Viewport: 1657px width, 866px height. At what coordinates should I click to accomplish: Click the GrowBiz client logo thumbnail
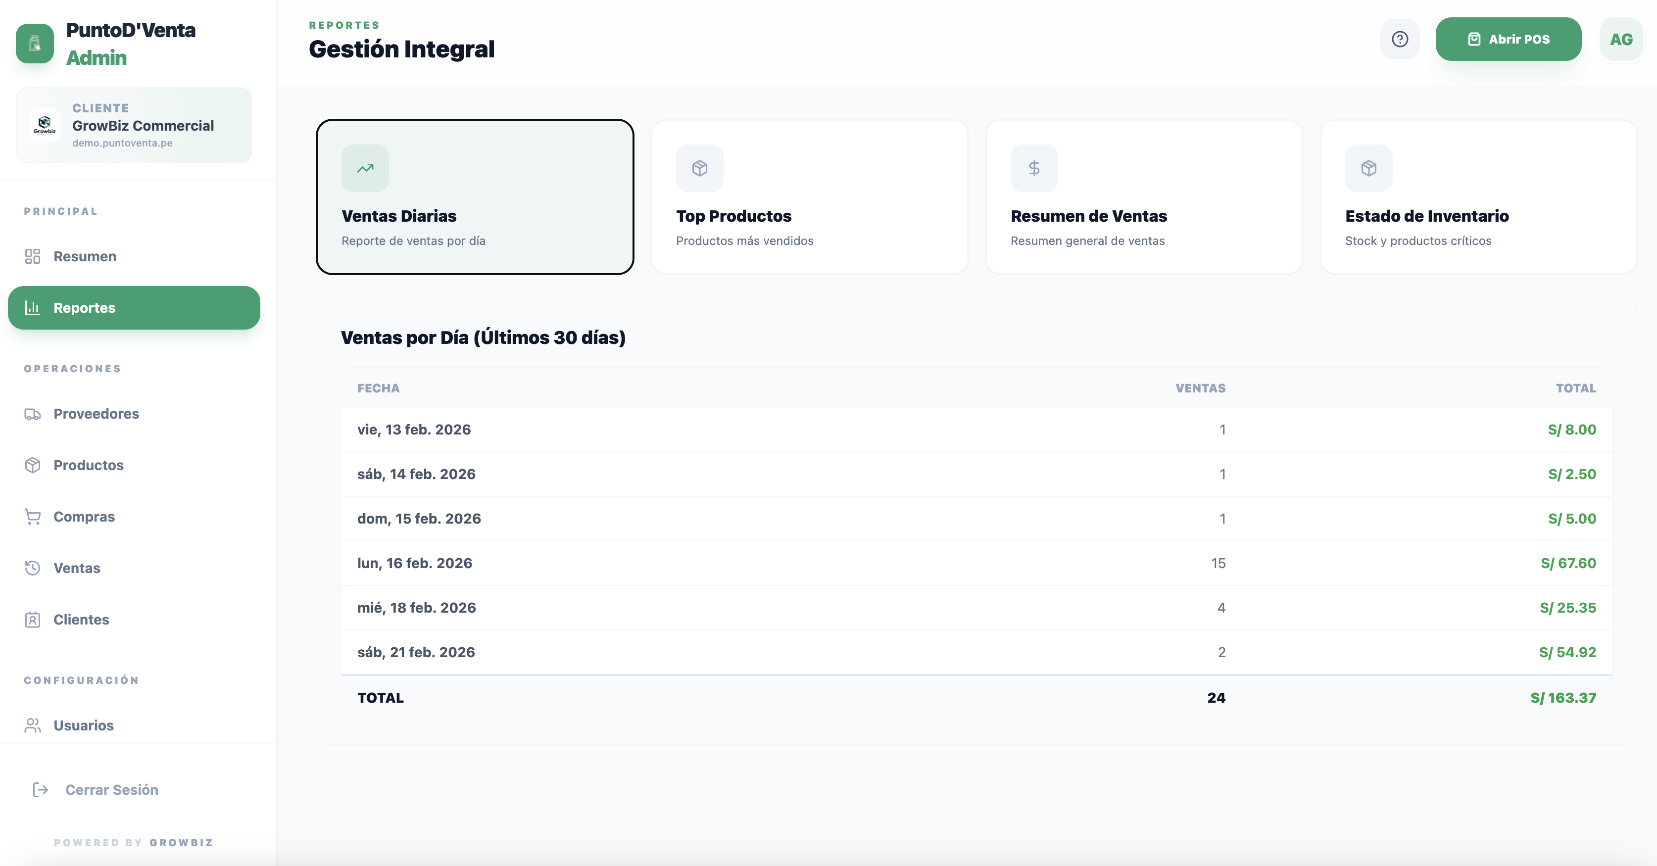45,125
